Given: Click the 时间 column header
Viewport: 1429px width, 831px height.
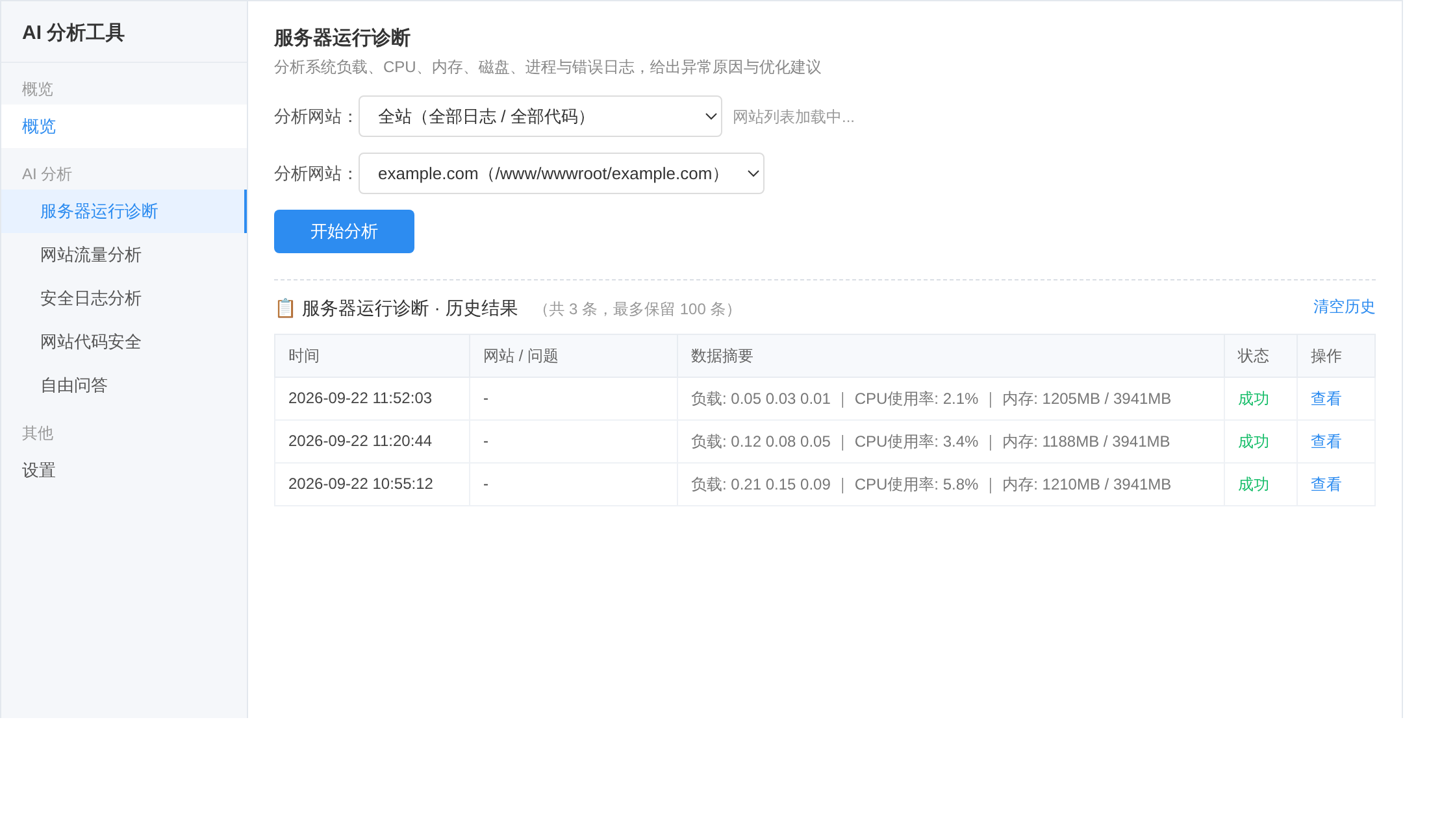Looking at the screenshot, I should tap(372, 356).
